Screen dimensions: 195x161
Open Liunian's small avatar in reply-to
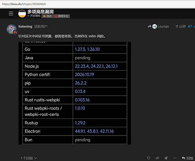pos(154,26)
